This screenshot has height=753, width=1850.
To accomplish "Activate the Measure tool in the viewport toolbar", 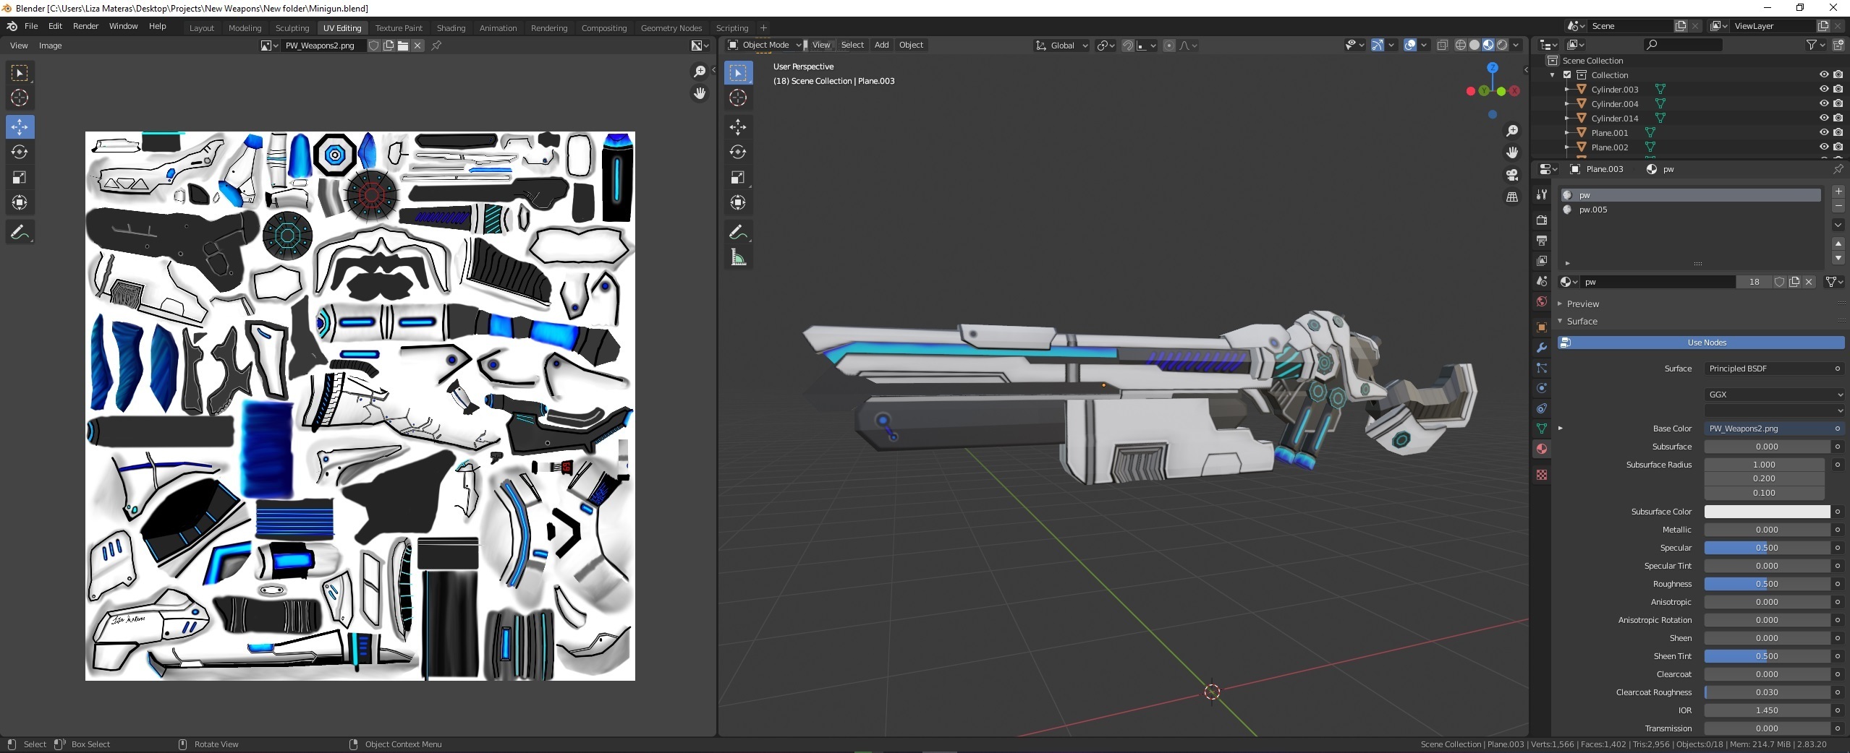I will (x=738, y=257).
